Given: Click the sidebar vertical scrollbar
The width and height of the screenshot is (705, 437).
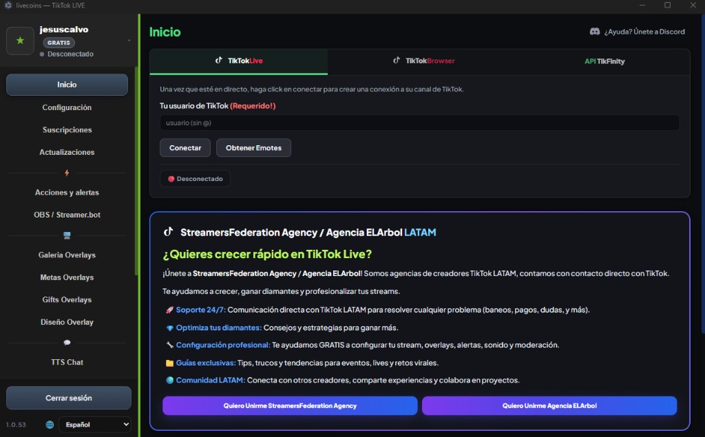Looking at the screenshot, I should [136, 171].
